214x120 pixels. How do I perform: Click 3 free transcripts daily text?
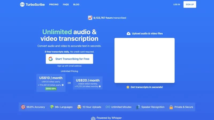click(57, 52)
